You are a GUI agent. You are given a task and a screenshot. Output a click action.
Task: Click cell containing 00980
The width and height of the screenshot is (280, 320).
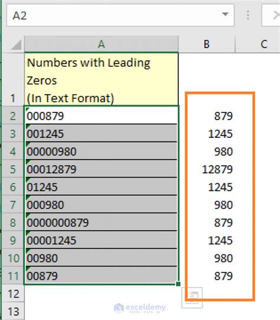pos(101,257)
